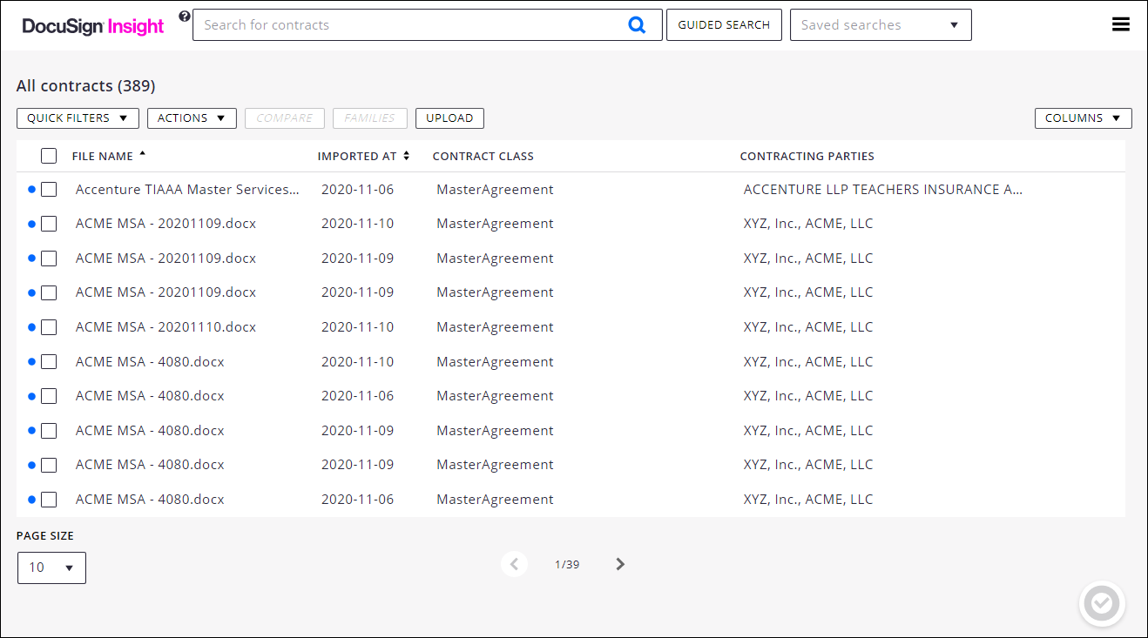Open ACME MSA - 20201110.docx contract
This screenshot has height=638, width=1148.
pos(165,327)
